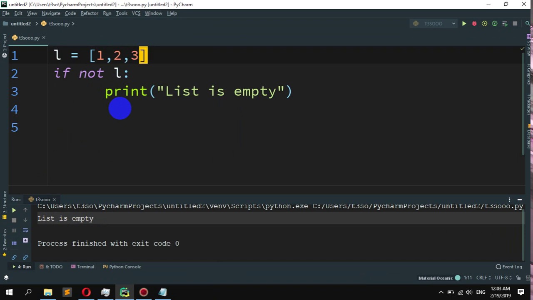Open the File menu
This screenshot has width=533, height=300.
(6, 13)
